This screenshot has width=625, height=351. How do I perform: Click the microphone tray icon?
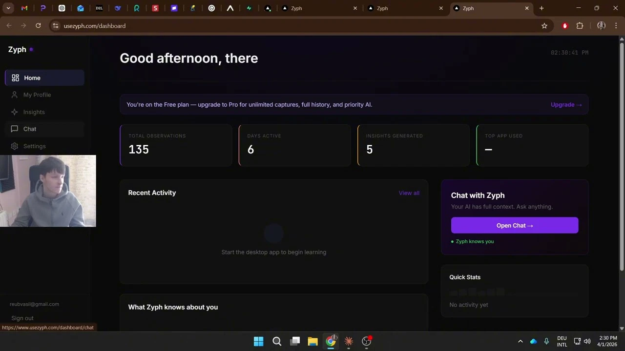546,341
